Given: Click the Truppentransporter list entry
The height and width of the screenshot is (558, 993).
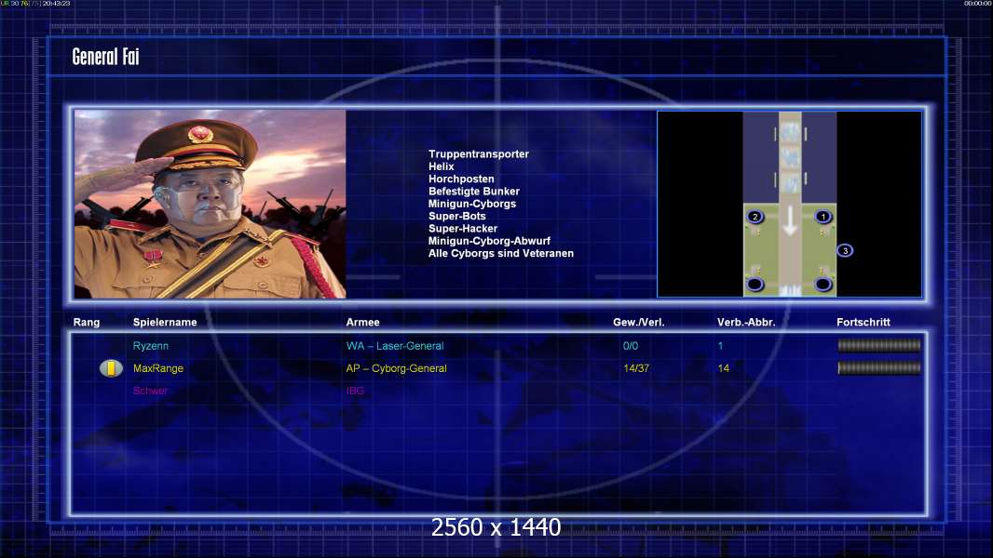Looking at the screenshot, I should [478, 154].
